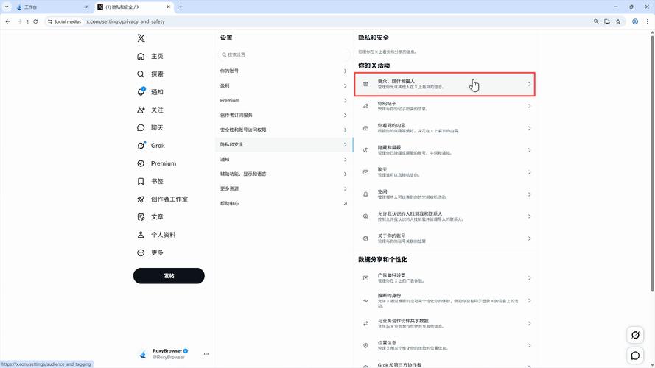
Task: Click the zoom magnifier icon in address bar
Action: coord(596,21)
